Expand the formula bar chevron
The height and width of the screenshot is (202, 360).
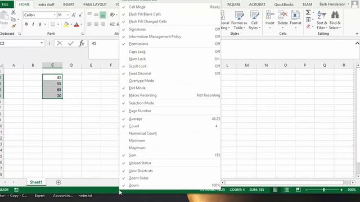click(357, 43)
